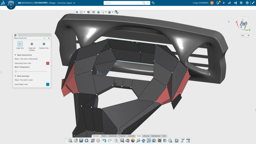Change the Intersecting Face Color swatch
The width and height of the screenshot is (256, 144).
(47, 63)
